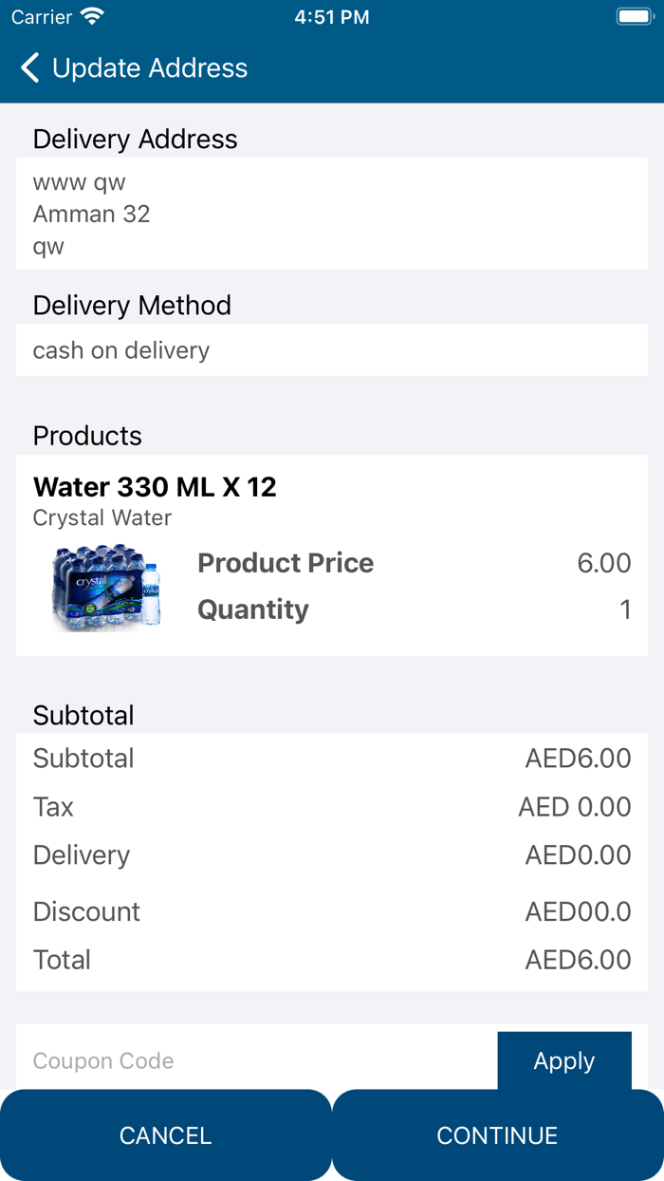
Task: Tap the Tax amount AED 0.00
Action: 574,807
